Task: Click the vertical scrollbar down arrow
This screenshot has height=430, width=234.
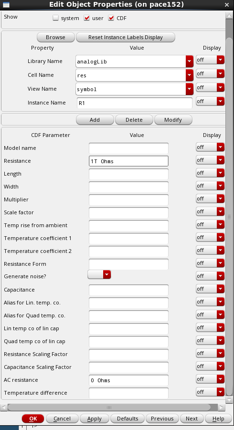Action: 229,400
